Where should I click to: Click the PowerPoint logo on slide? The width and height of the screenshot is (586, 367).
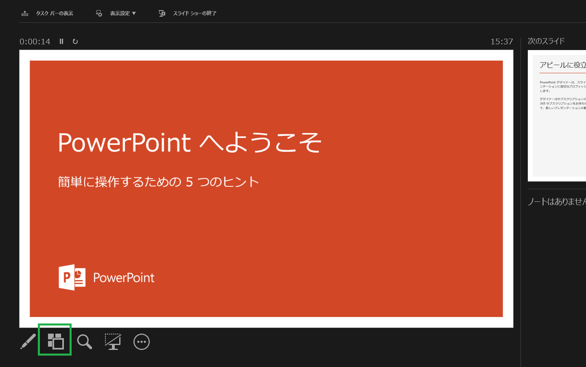(x=107, y=277)
